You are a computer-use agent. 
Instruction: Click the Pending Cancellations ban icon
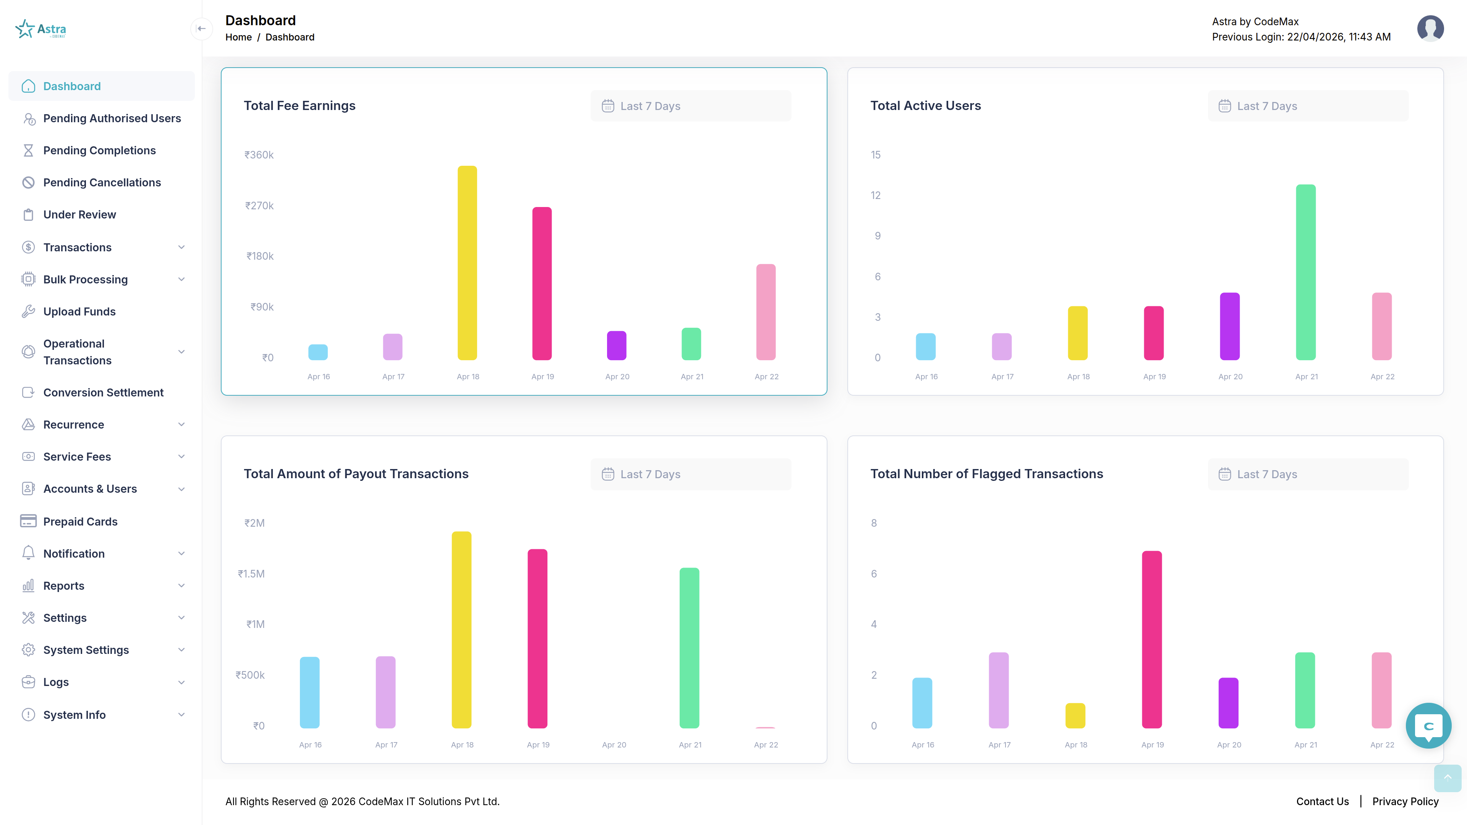point(29,182)
